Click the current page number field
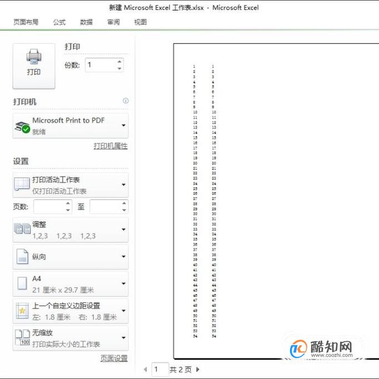 (160, 370)
